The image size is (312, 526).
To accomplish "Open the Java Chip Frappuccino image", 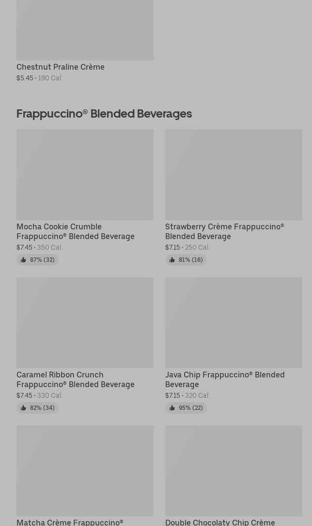I will [234, 323].
